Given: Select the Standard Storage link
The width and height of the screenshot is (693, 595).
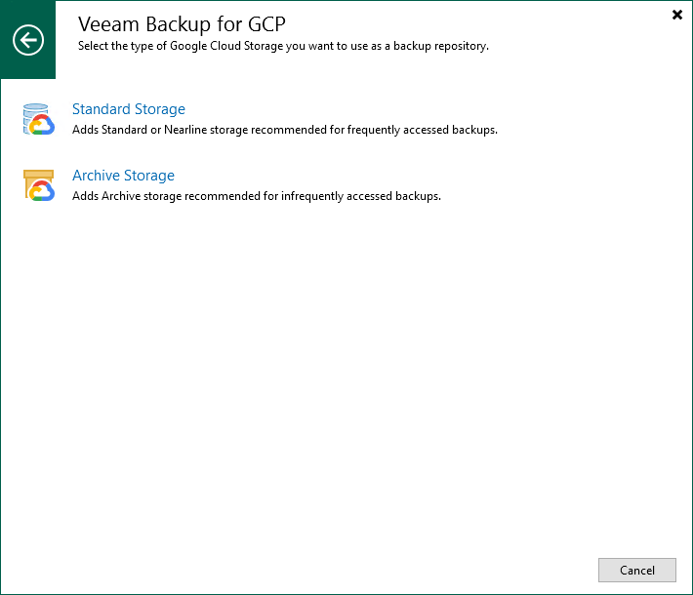Looking at the screenshot, I should 129,109.
